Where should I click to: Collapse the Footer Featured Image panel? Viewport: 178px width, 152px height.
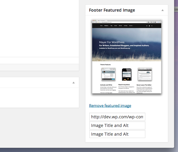[x=163, y=10]
